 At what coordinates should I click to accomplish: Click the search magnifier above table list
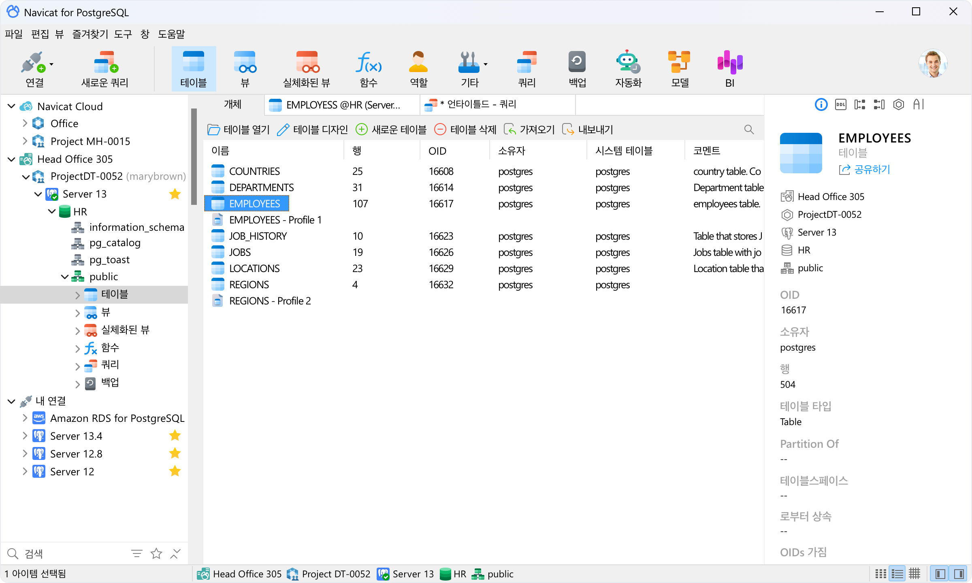749,130
